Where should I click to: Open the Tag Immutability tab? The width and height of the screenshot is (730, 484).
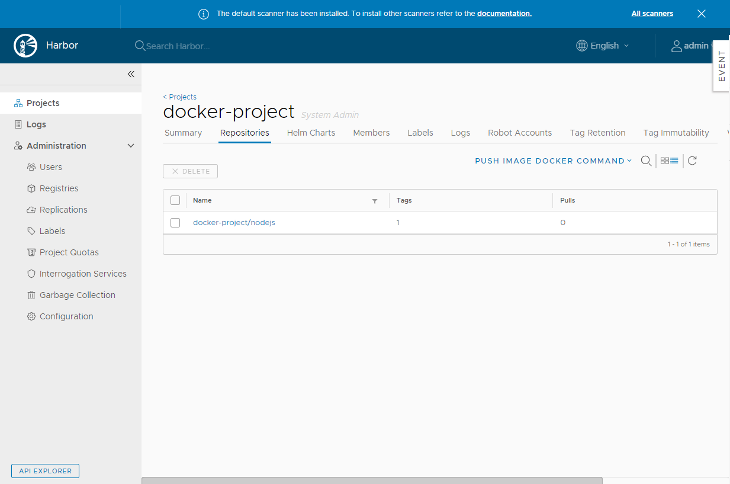(x=676, y=133)
